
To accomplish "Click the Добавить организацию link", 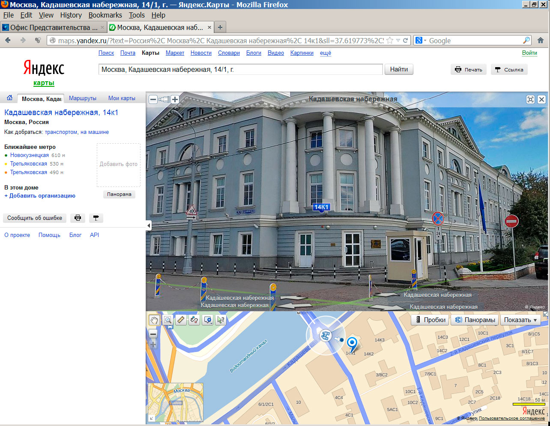I will click(40, 195).
